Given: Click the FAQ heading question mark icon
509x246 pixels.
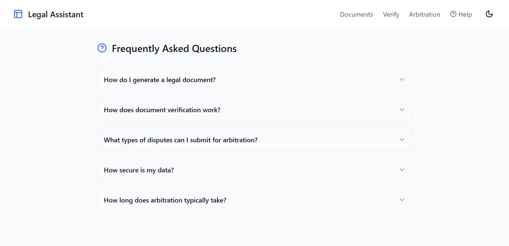Looking at the screenshot, I should pyautogui.click(x=102, y=48).
